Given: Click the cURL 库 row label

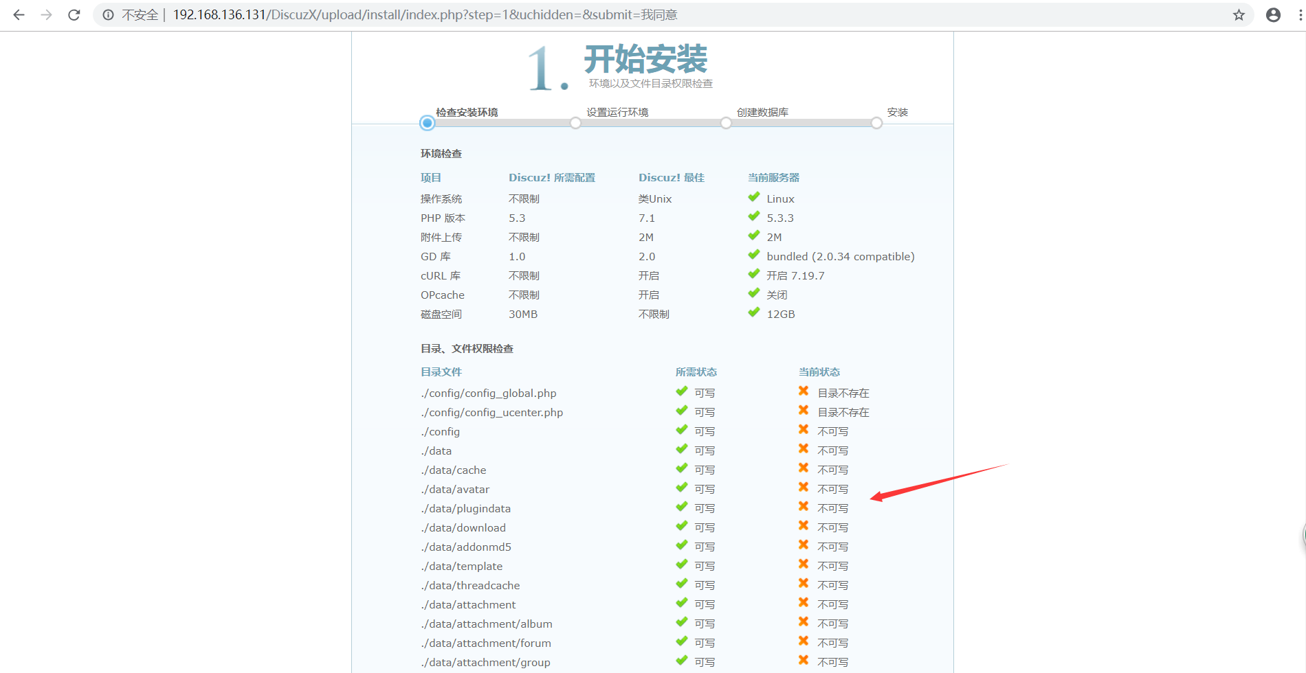Looking at the screenshot, I should [441, 276].
